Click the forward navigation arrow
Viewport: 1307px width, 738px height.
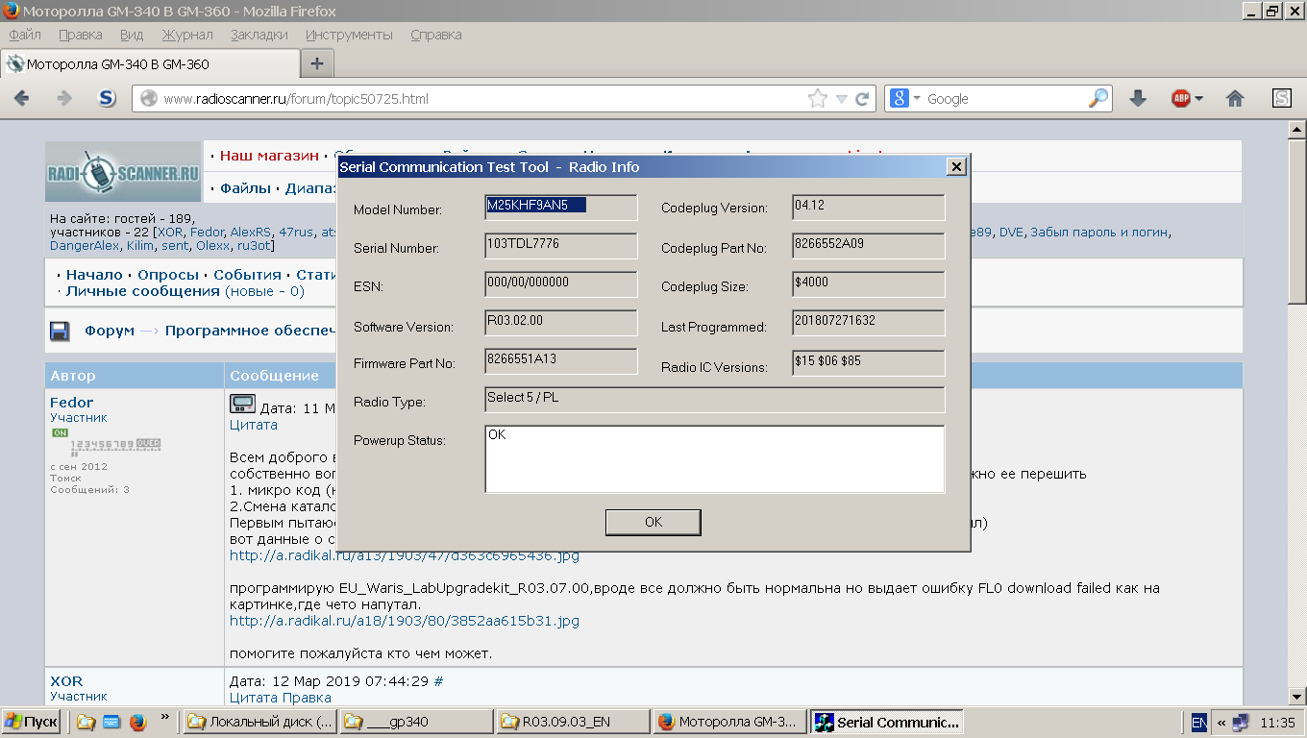[x=64, y=98]
